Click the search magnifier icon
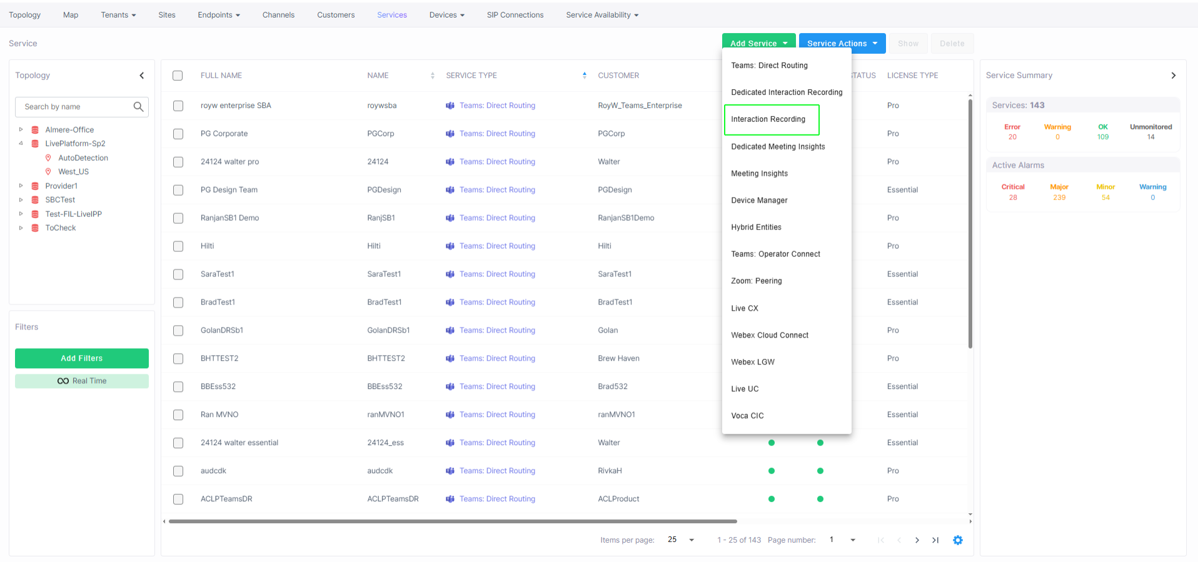This screenshot has width=1198, height=562. (138, 107)
